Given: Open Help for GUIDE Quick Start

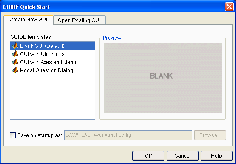Looking at the screenshot, I should (216, 155).
